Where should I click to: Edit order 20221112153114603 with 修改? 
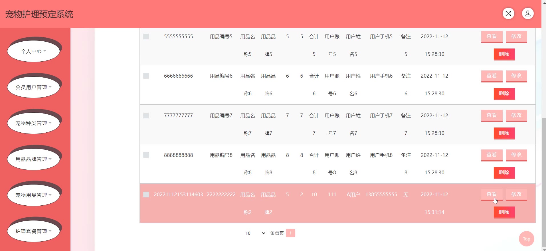point(516,195)
